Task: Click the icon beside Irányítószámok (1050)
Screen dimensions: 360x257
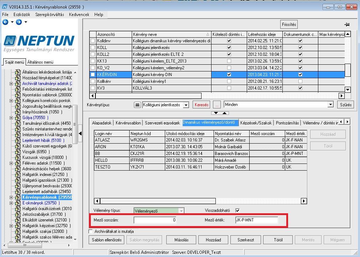Action: pos(18,112)
